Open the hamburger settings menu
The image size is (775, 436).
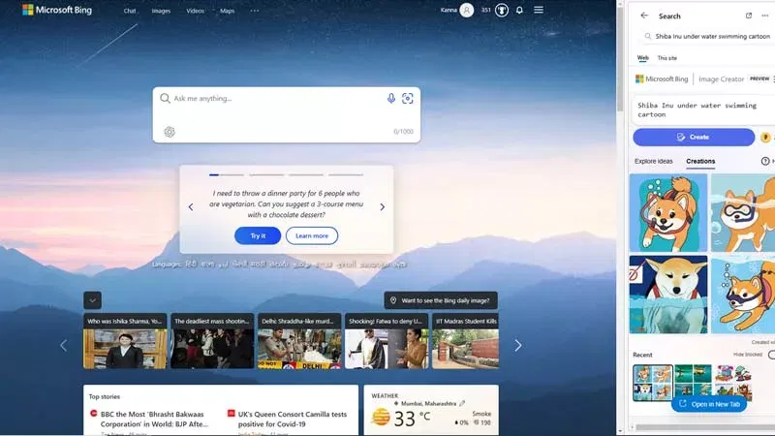[539, 10]
